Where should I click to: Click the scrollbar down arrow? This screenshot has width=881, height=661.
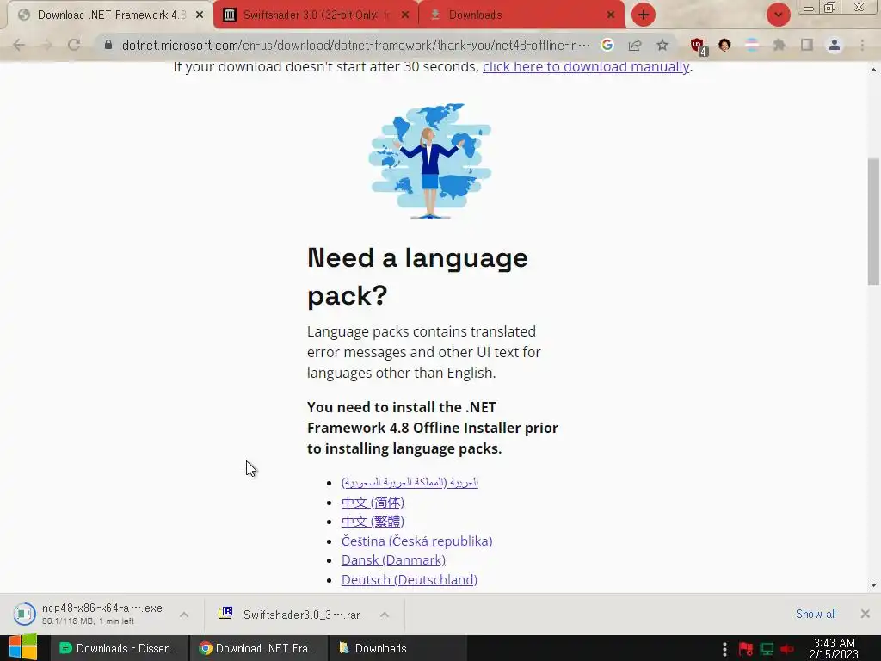pos(874,585)
